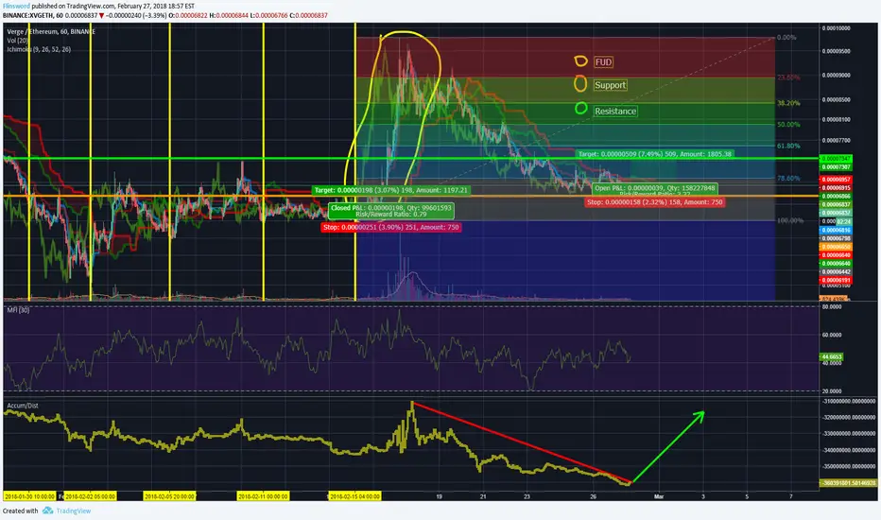Click the 26 date label on the time axis
881x520 pixels.
pos(594,496)
